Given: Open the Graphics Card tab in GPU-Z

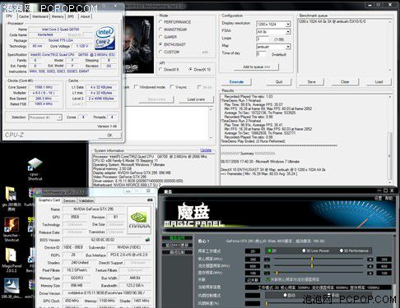Looking at the screenshot, I should 49,200.
